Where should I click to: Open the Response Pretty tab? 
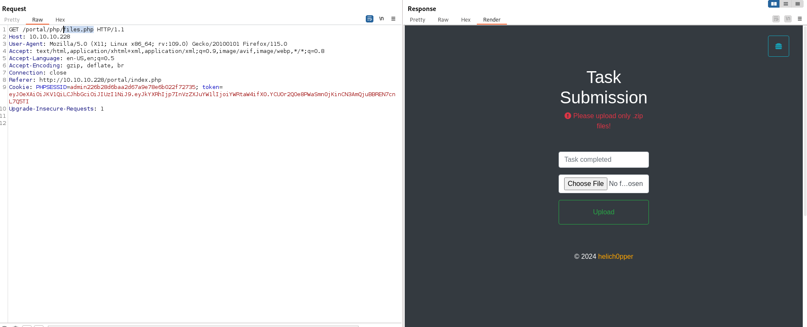pyautogui.click(x=417, y=20)
